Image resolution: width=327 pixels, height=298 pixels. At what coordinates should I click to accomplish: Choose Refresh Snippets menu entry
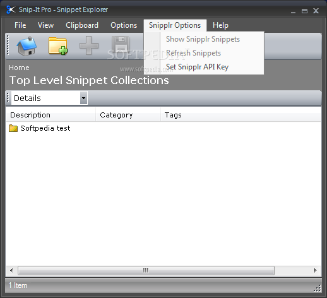click(193, 53)
